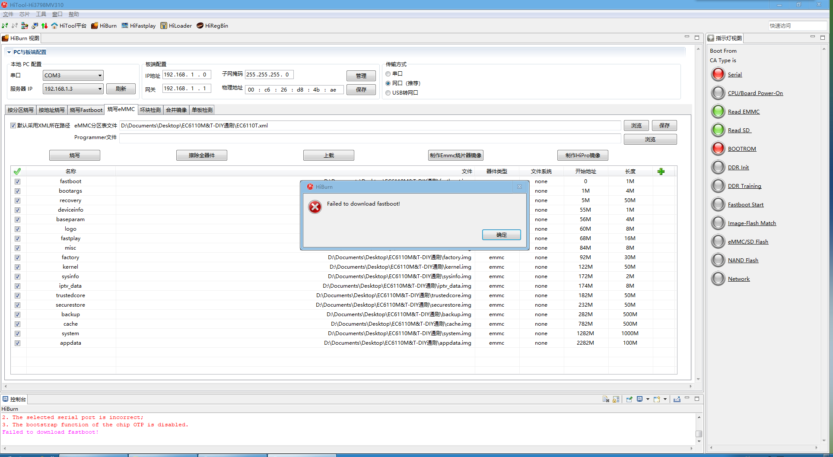Click the BOOTROM red indicator light
The image size is (833, 457).
[718, 149]
